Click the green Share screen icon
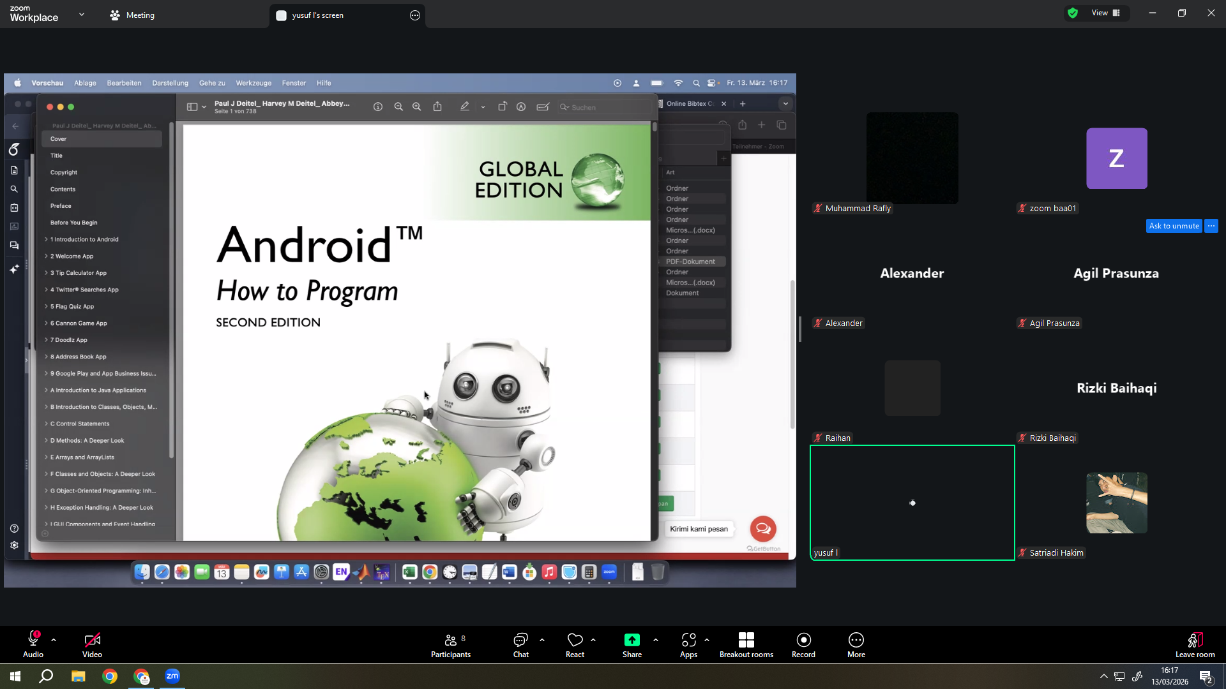This screenshot has height=689, width=1226. click(632, 640)
